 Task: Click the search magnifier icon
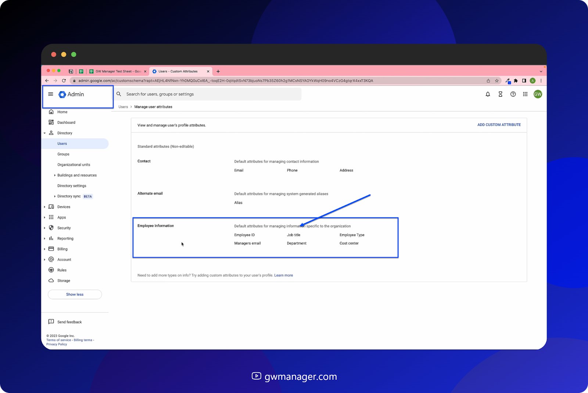[x=119, y=94]
